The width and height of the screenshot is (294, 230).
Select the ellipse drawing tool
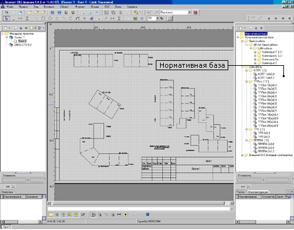(50, 18)
